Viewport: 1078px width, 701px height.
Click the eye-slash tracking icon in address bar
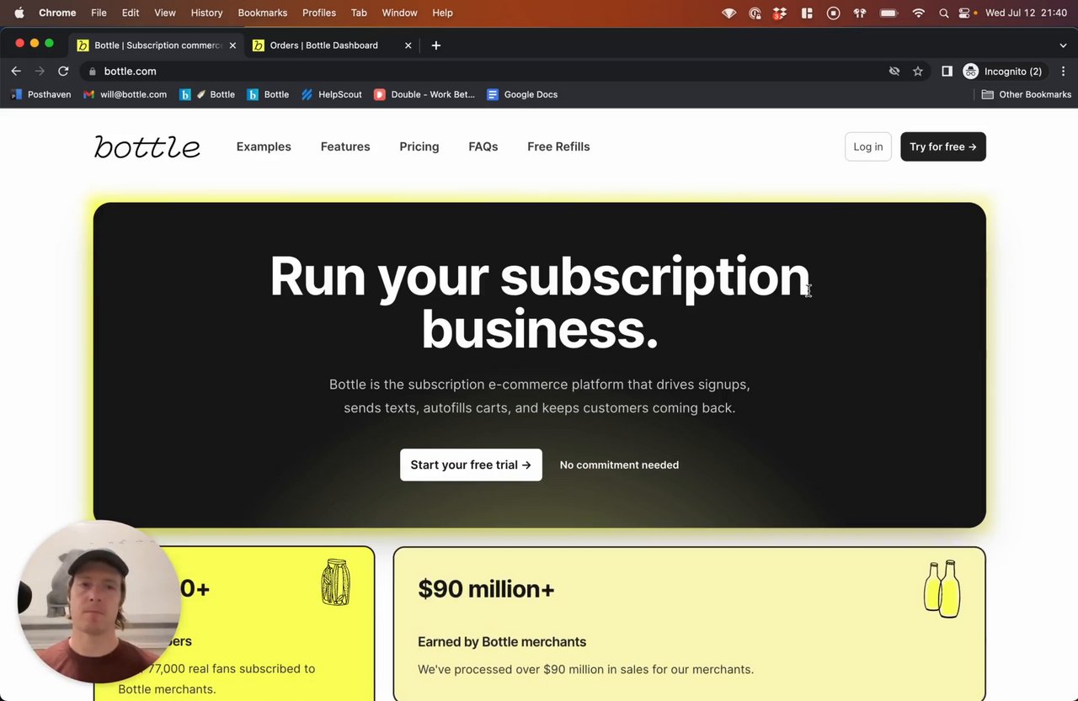894,72
